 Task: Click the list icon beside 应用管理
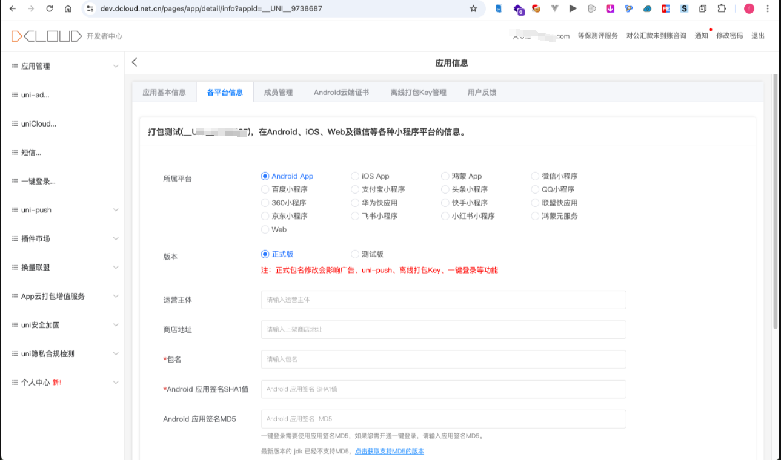tap(15, 66)
